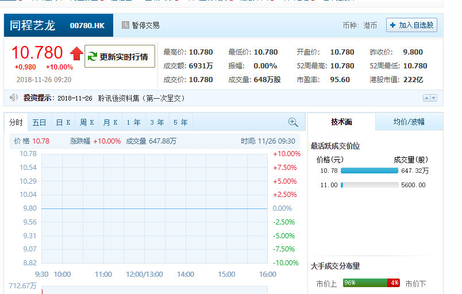
Task: Click the 暂停交易 status icon
Action: pyautogui.click(x=125, y=25)
